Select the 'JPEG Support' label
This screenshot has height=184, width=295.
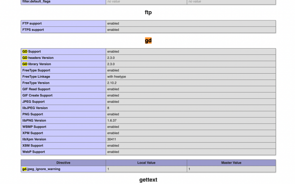(x=33, y=102)
